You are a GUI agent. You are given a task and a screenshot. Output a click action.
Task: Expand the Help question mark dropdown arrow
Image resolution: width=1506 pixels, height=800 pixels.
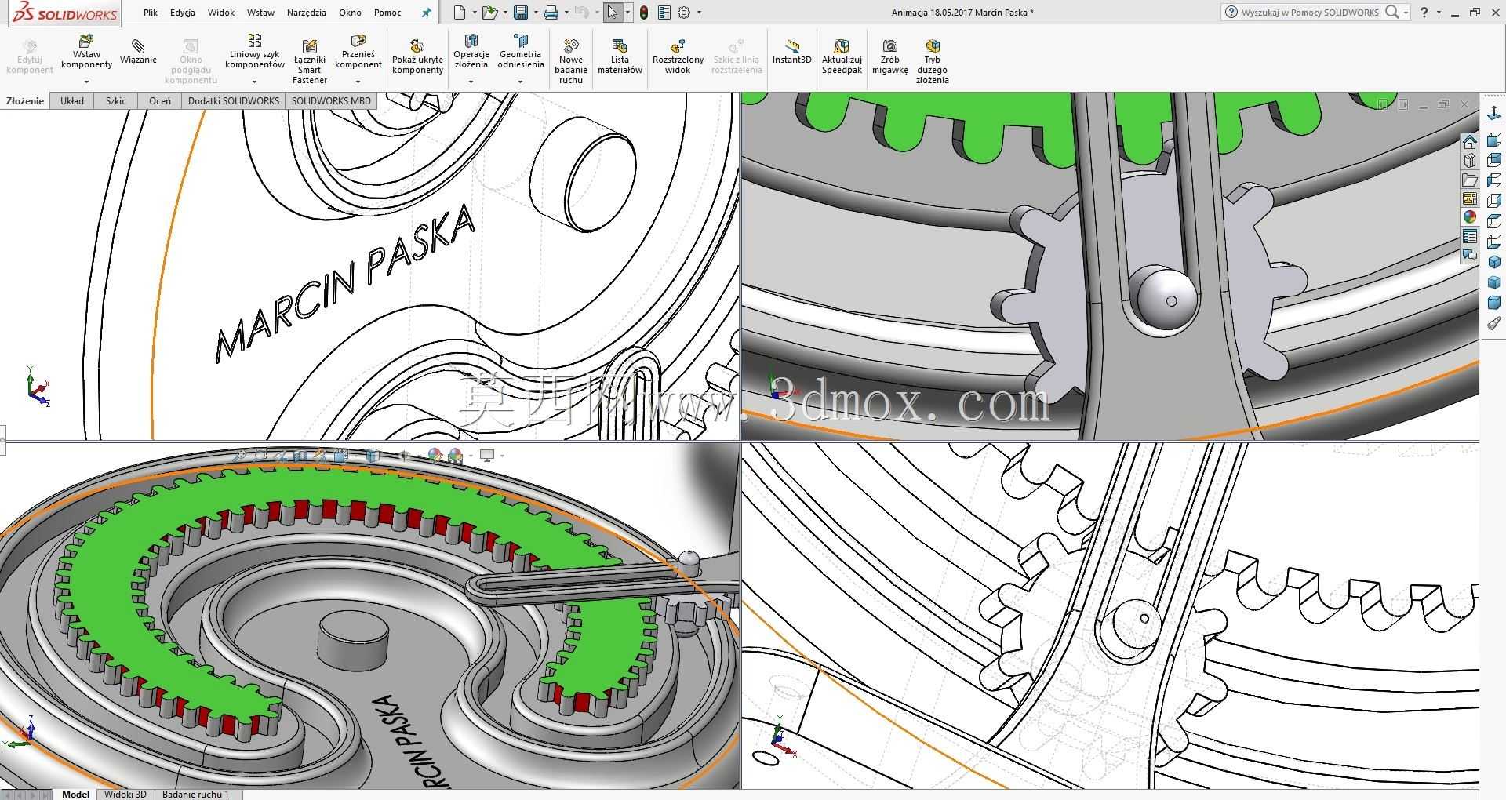tap(1439, 13)
